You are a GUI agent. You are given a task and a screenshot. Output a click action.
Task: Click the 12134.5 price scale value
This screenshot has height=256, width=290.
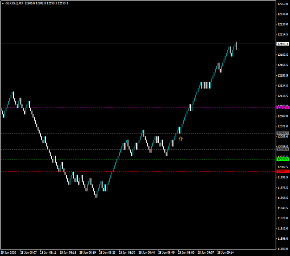(x=283, y=86)
